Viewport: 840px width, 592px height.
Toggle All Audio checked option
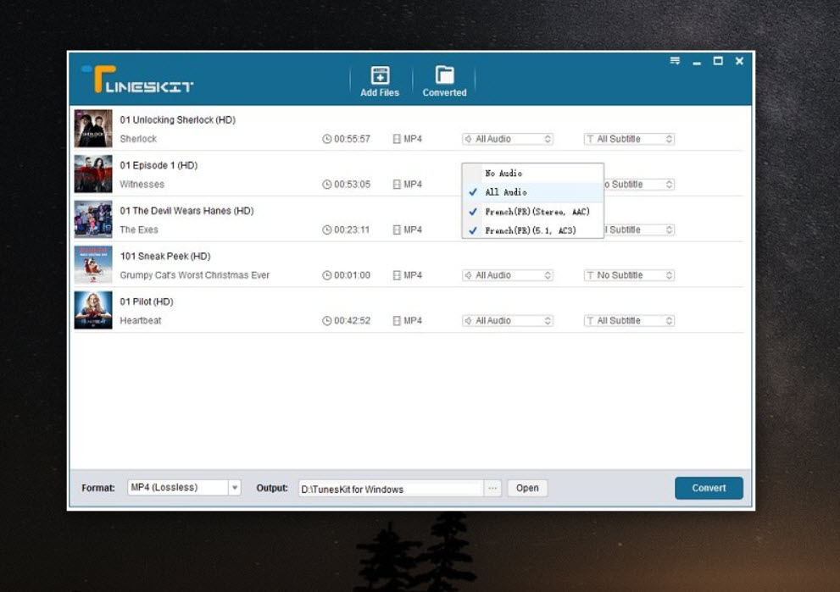point(532,192)
